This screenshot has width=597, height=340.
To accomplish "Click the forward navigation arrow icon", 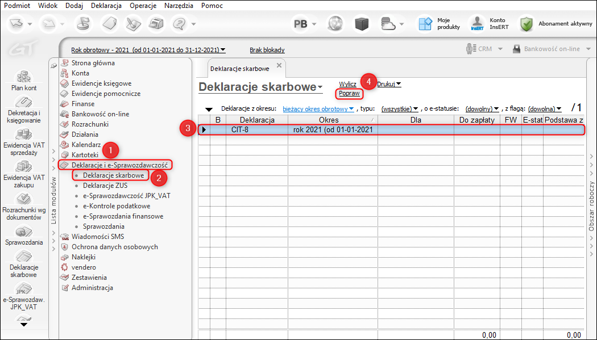I will coord(49,23).
